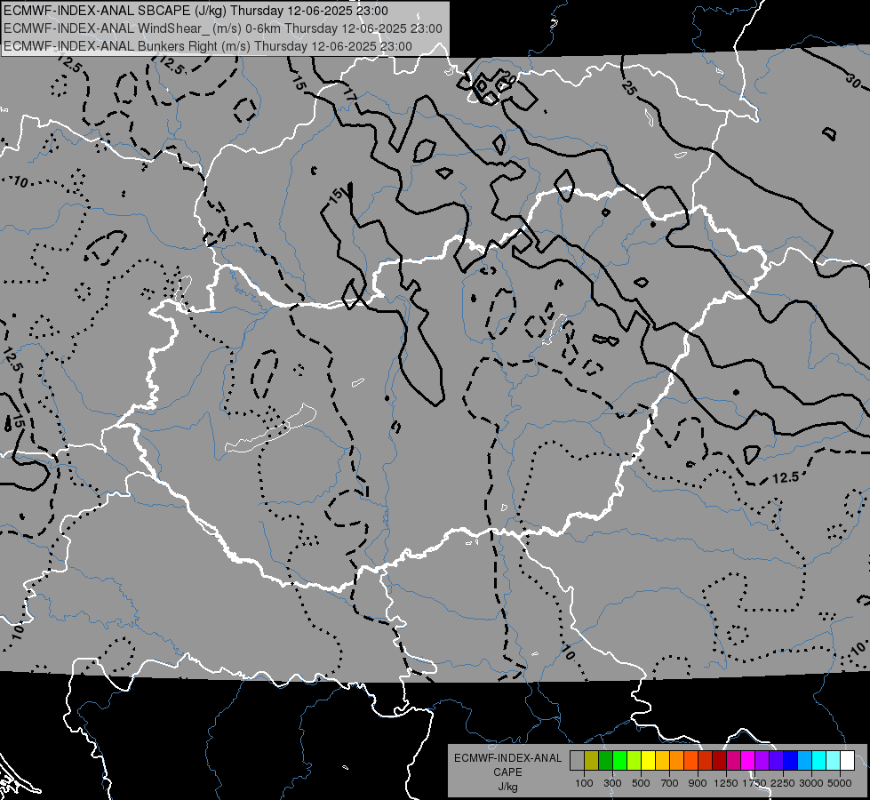Screen dimensions: 870x800
Task: Click the dark green swatch ending at 300
Action: (x=605, y=761)
